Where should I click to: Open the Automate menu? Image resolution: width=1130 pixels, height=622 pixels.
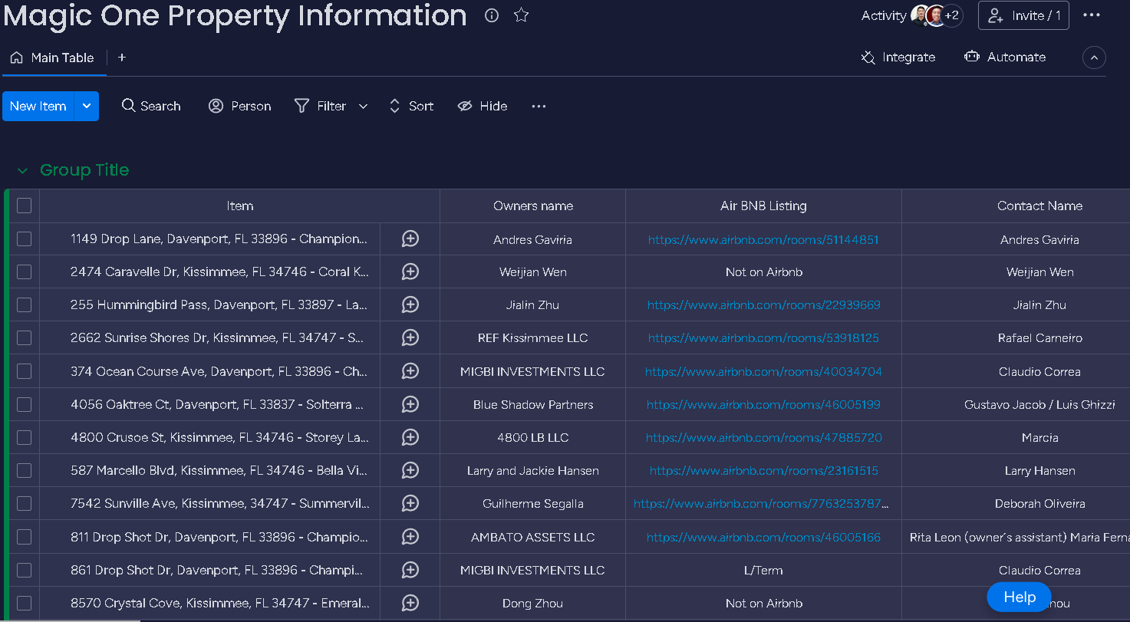(1005, 58)
